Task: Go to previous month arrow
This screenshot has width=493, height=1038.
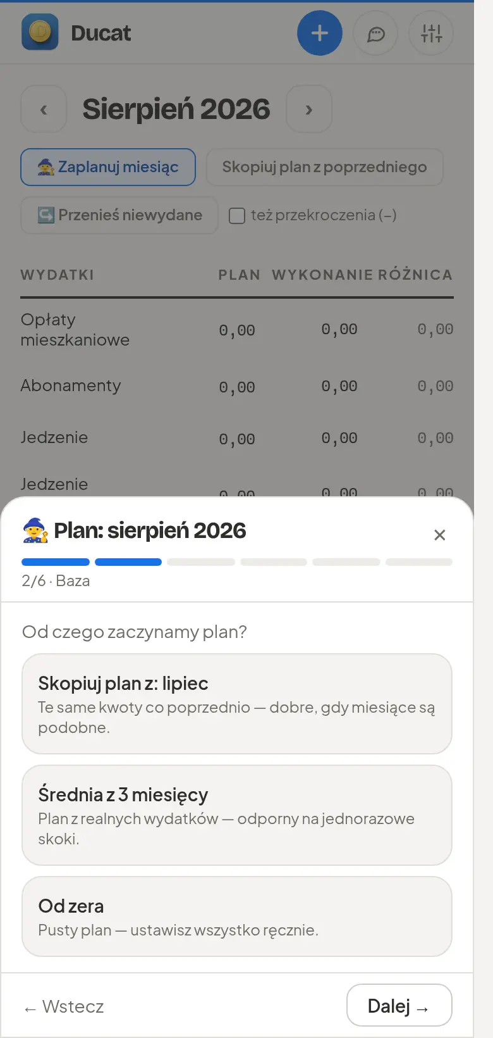Action: 44,109
